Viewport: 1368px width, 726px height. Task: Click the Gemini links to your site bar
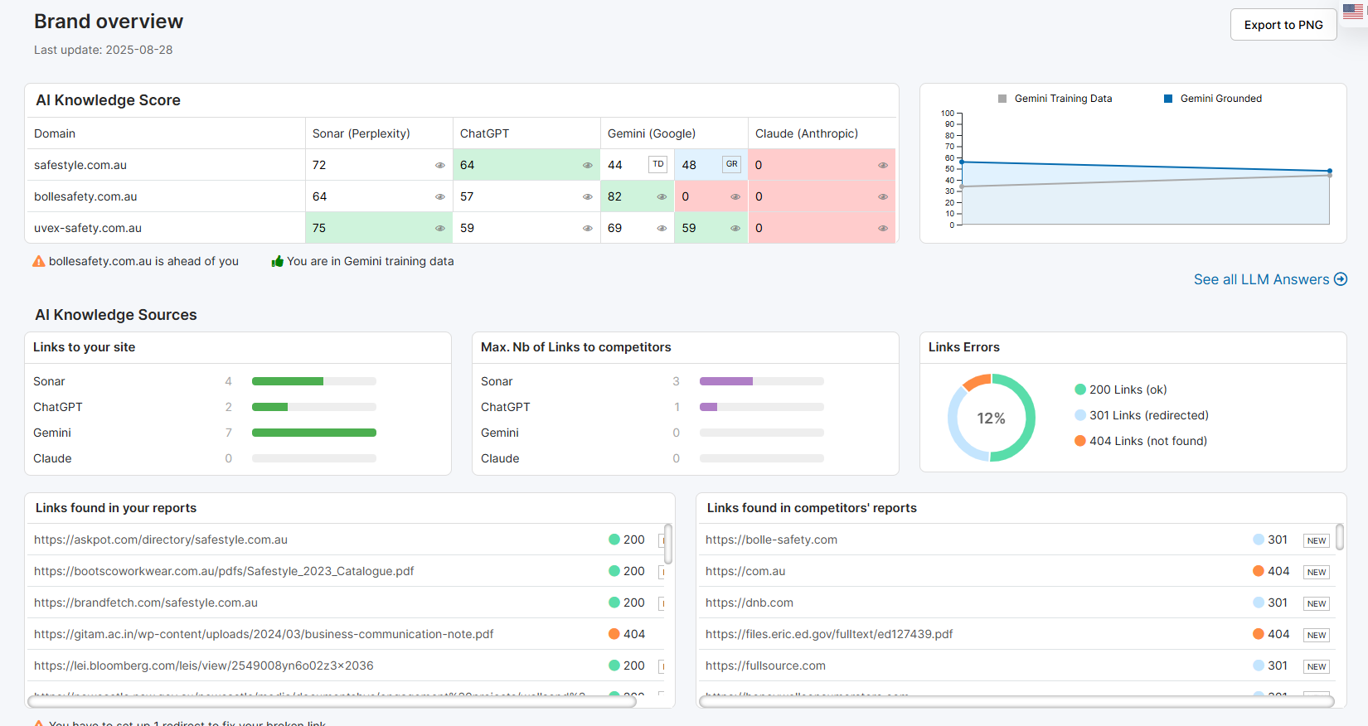(314, 433)
